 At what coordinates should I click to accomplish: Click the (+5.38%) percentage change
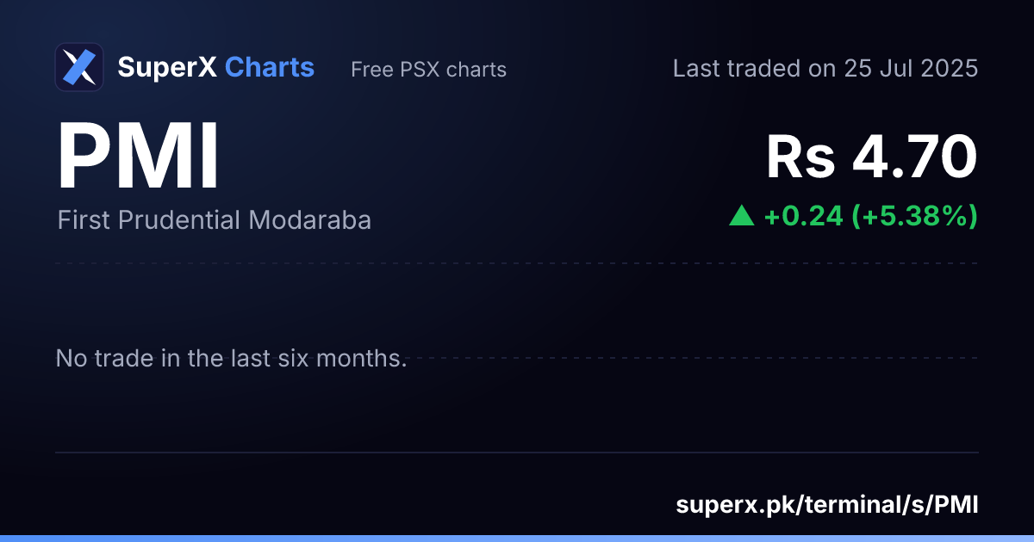914,216
